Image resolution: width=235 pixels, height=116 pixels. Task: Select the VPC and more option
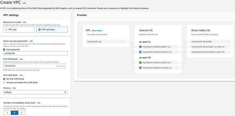point(52,30)
